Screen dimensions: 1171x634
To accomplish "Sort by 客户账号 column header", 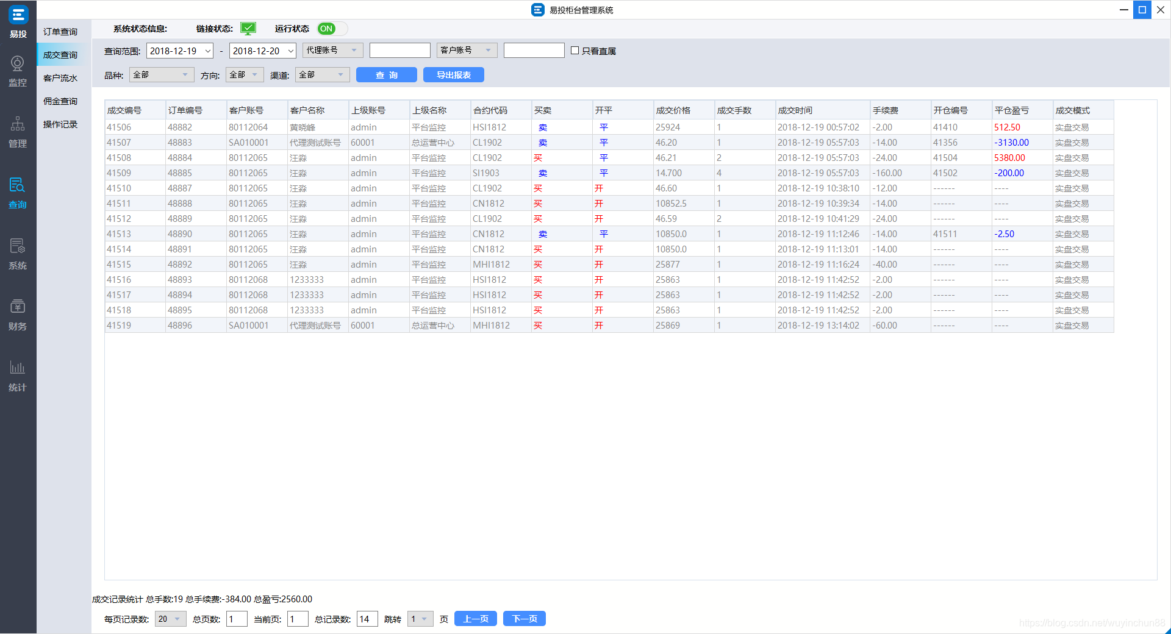I will (257, 110).
